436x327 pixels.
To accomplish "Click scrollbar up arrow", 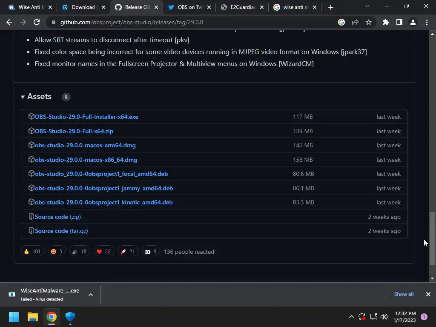I will (432, 34).
